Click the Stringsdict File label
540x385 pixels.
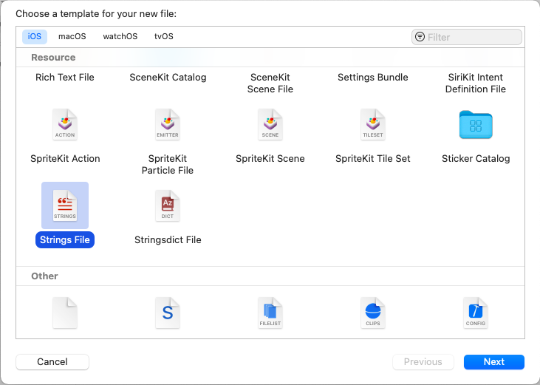pos(168,239)
